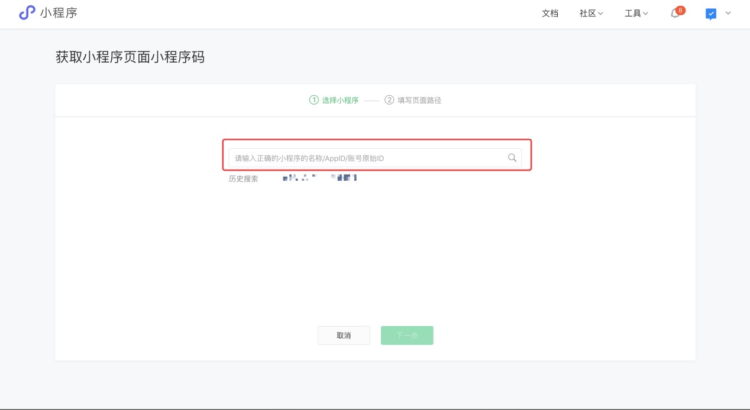Click the red notification badge count

pos(681,10)
